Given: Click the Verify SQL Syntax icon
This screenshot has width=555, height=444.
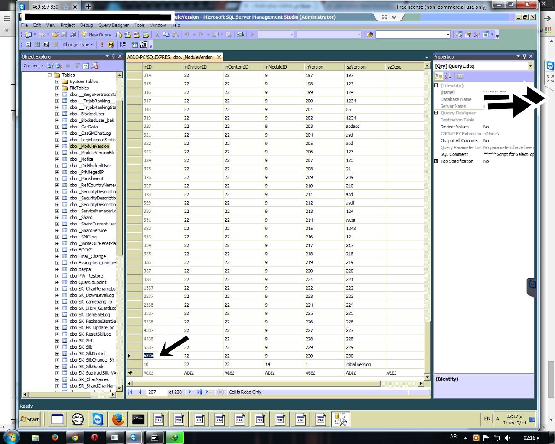Looking at the screenshot, I should (x=111, y=45).
